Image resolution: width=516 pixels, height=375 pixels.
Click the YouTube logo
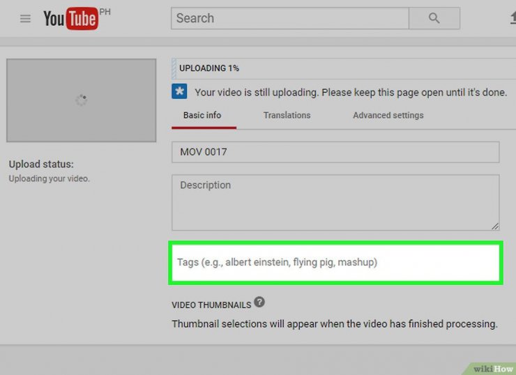tap(70, 19)
